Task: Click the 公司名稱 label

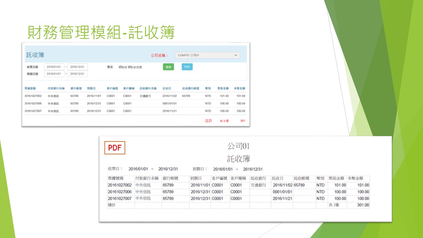Action: 159,56
